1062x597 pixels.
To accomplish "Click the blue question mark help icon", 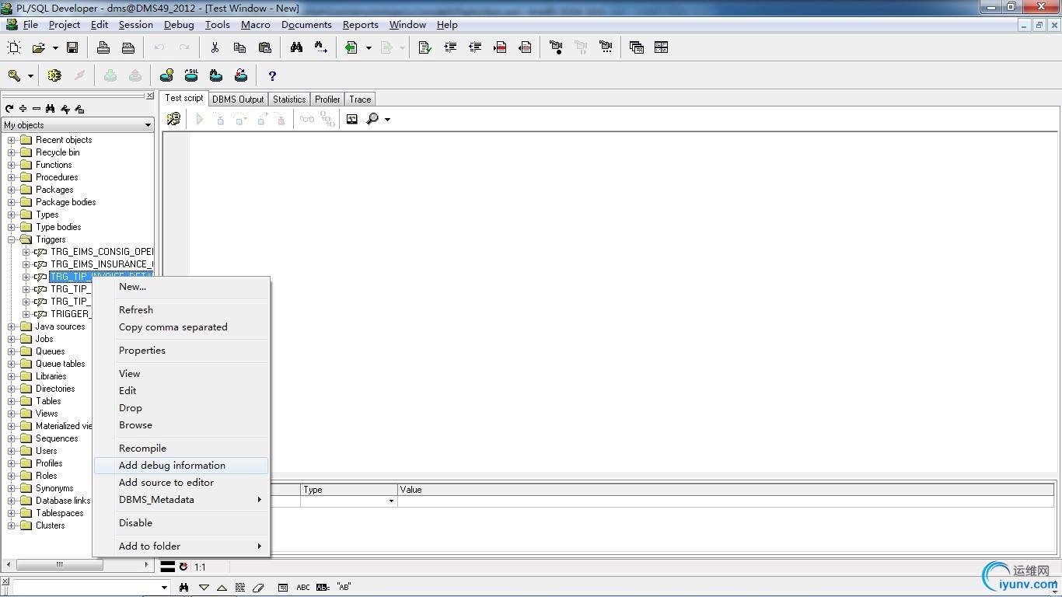I will point(272,75).
